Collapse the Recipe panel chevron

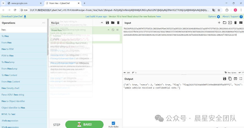coord(102,23)
